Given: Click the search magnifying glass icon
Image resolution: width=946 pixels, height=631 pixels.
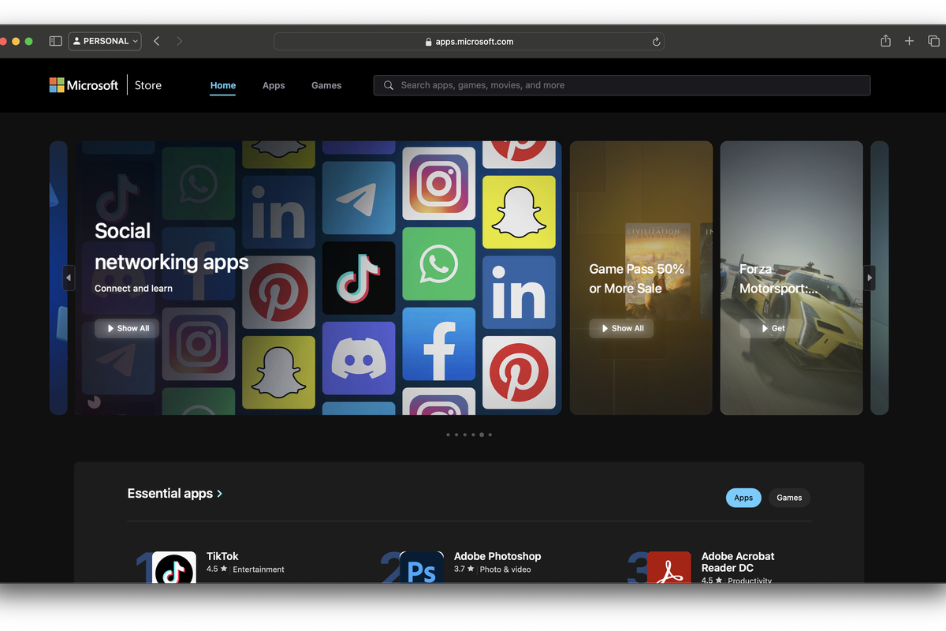Looking at the screenshot, I should (388, 85).
